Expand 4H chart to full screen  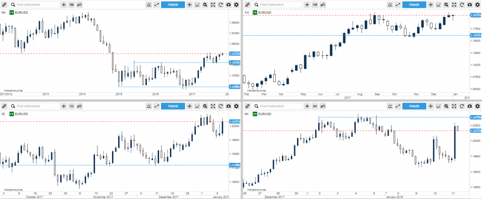(454, 107)
